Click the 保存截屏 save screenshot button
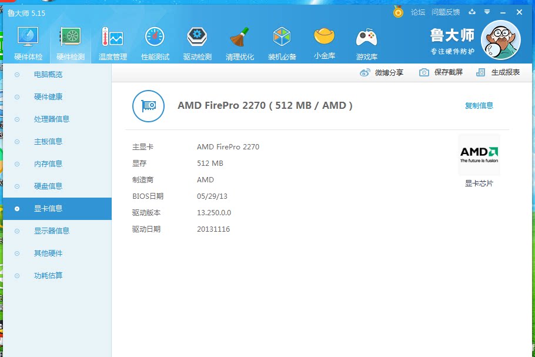 click(441, 72)
